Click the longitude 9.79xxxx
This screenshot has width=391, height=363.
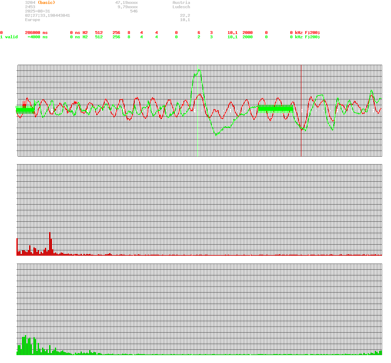(x=128, y=7)
